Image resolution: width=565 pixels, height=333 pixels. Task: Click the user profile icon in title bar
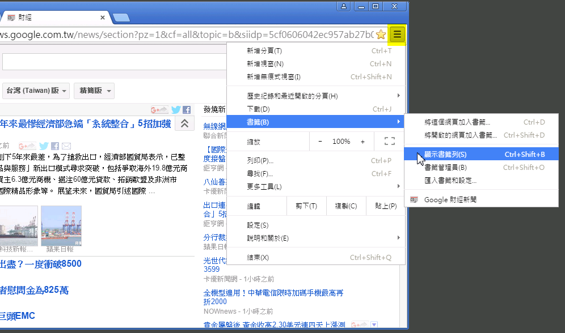tap(344, 6)
